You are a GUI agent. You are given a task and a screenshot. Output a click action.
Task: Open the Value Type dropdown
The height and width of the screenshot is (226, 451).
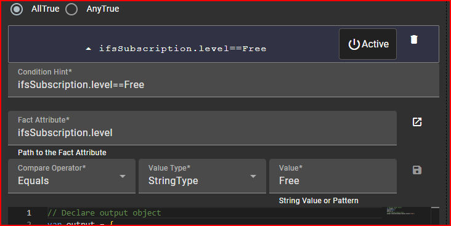pyautogui.click(x=202, y=176)
